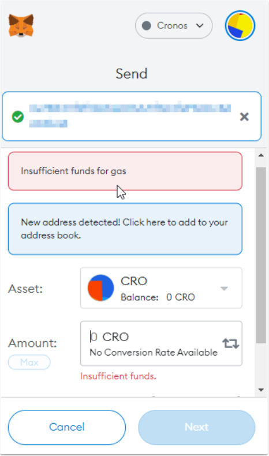Click the CRO amount input field
The height and width of the screenshot is (456, 269).
coord(161,343)
